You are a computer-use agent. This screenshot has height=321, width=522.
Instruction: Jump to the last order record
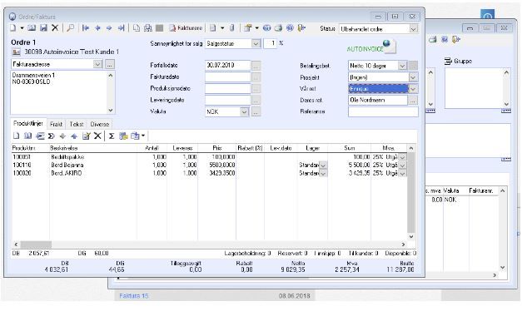[x=122, y=28]
